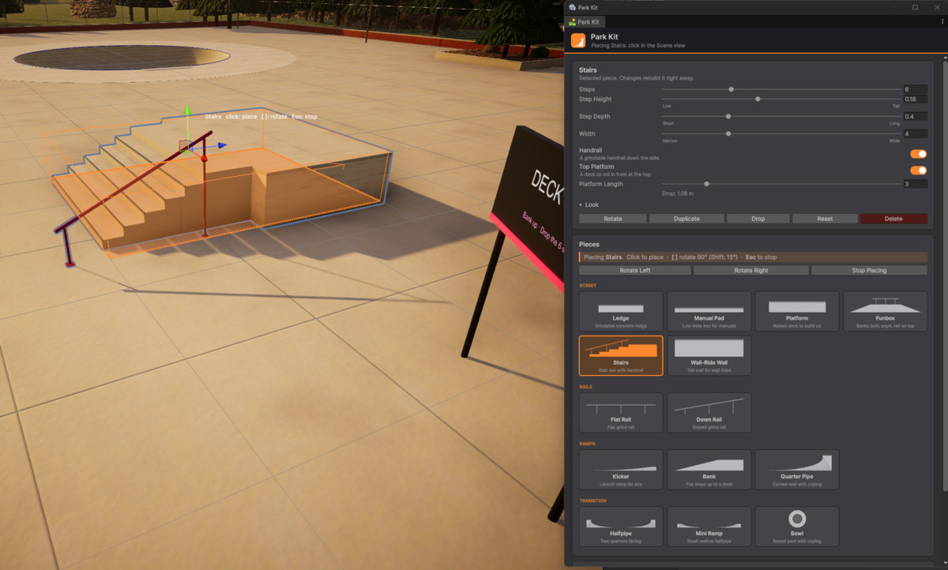
Task: Choose the Bowl piece card
Action: click(797, 527)
